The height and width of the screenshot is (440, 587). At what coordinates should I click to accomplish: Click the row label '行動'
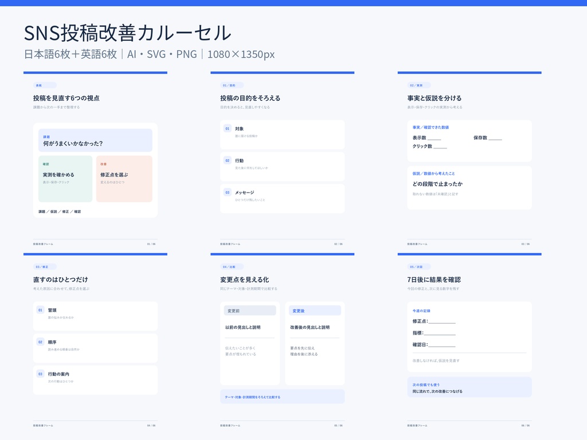pyautogui.click(x=239, y=160)
